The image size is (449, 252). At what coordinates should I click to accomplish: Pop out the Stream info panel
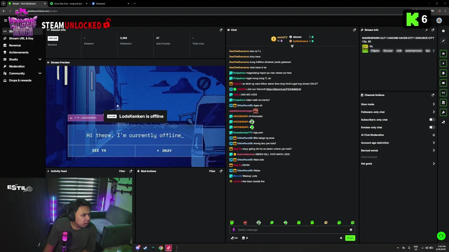[433, 30]
